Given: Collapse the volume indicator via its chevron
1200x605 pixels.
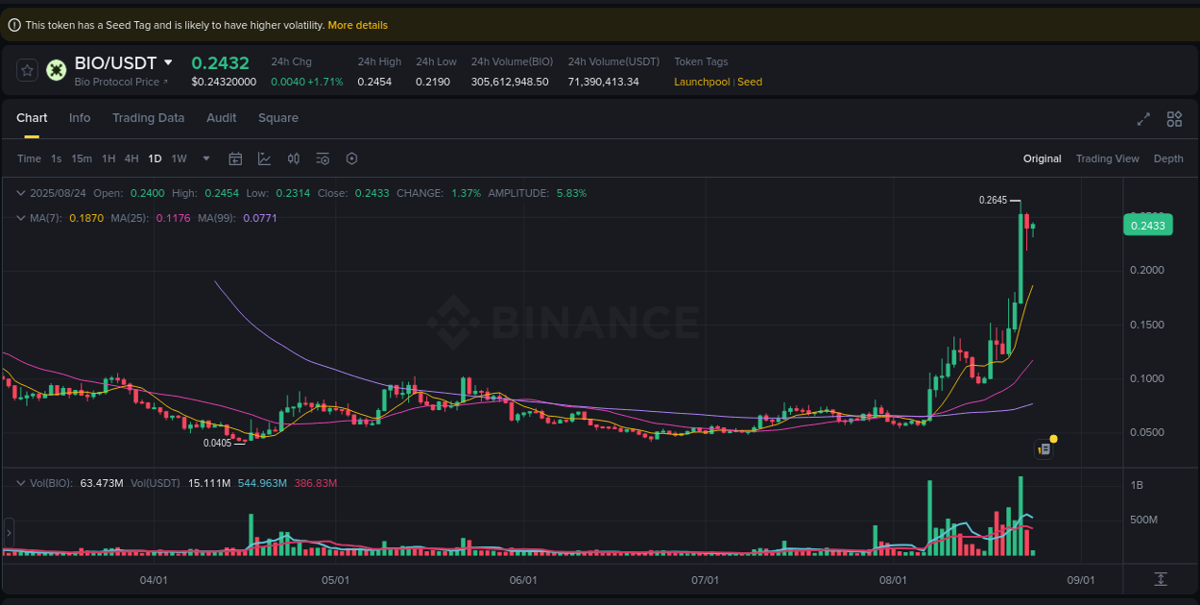Looking at the screenshot, I should click(20, 483).
